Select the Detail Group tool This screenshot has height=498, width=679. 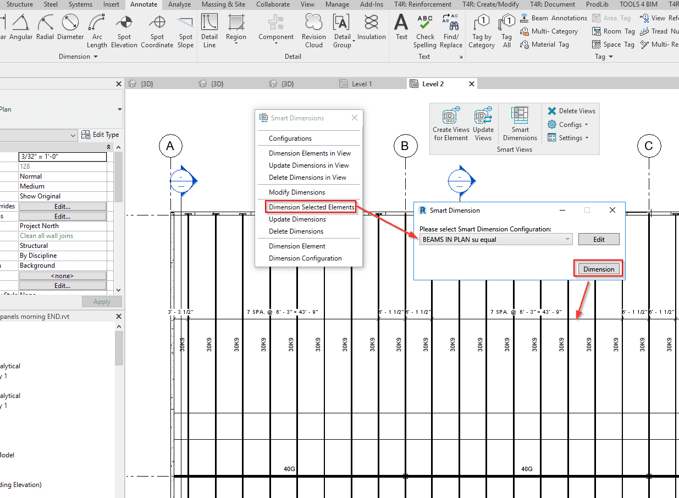tap(342, 31)
